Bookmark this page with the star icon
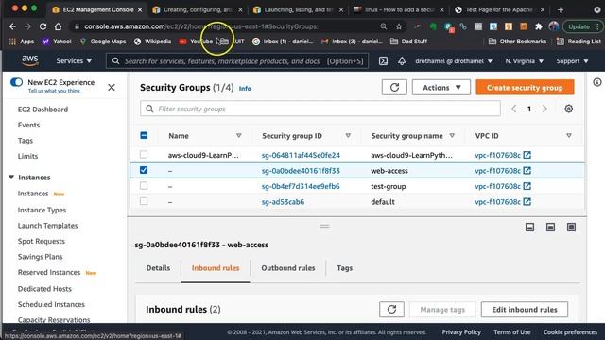 click(399, 26)
